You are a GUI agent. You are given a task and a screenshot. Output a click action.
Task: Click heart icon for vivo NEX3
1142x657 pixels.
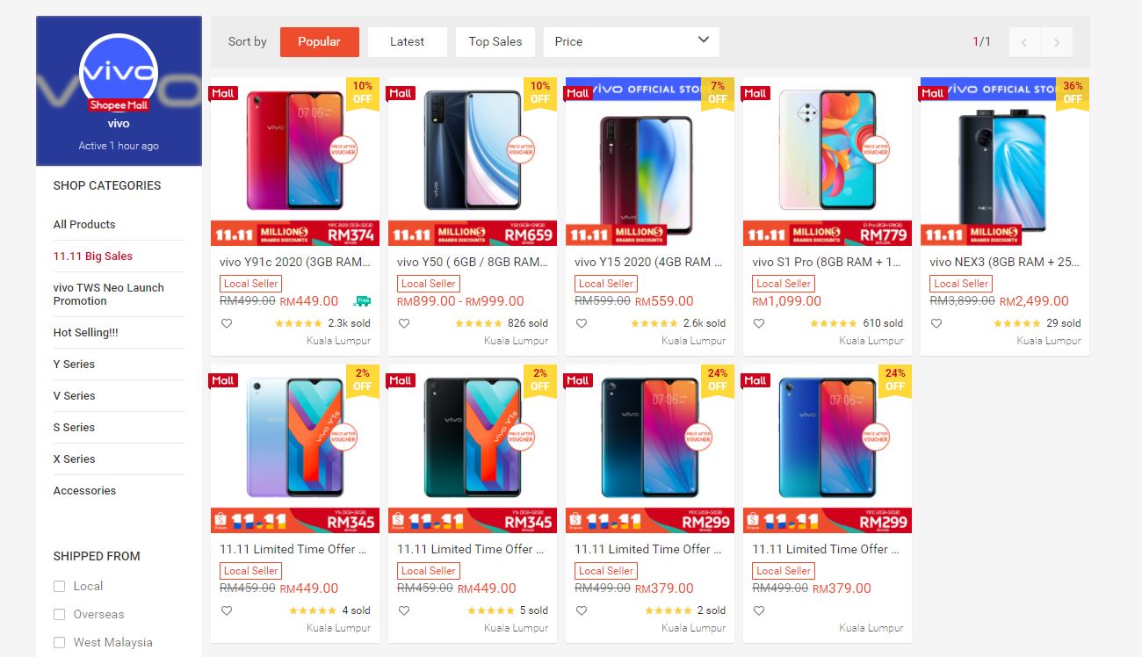point(936,323)
